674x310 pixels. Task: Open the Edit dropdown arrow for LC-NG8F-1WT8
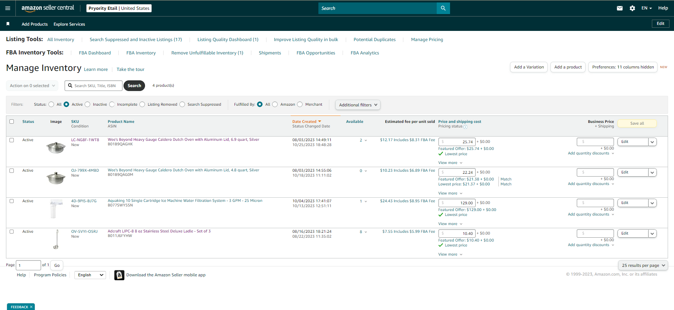[652, 142]
